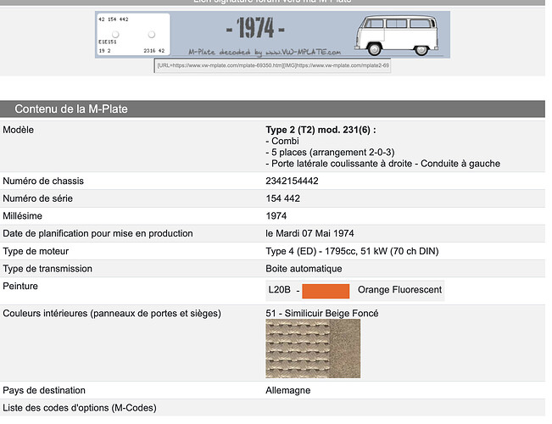Click the Millésime value 1974
This screenshot has width=552, height=424.
pos(276,216)
